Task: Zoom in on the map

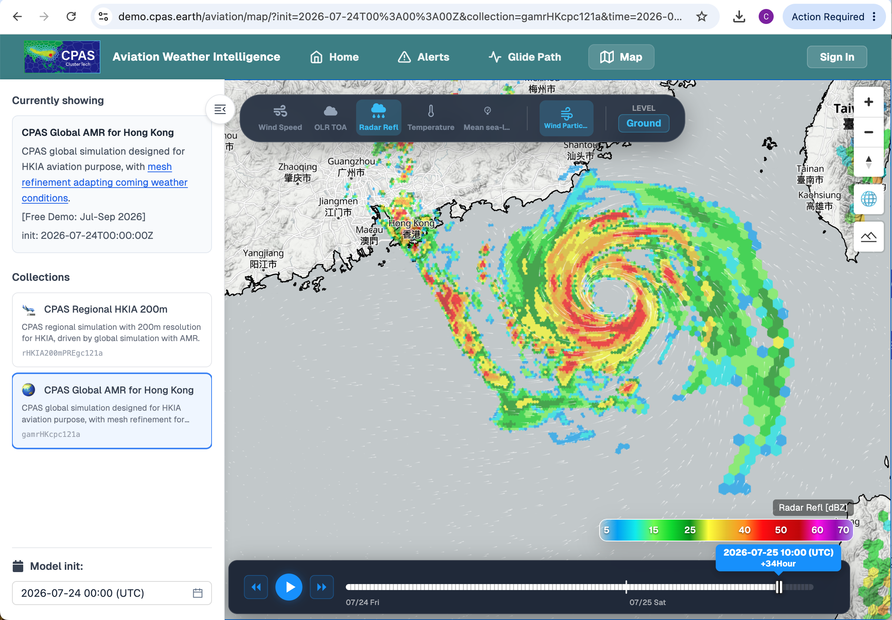Action: pyautogui.click(x=868, y=102)
